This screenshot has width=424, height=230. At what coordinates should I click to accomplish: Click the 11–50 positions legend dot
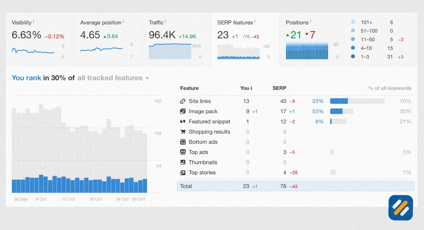tap(353, 39)
